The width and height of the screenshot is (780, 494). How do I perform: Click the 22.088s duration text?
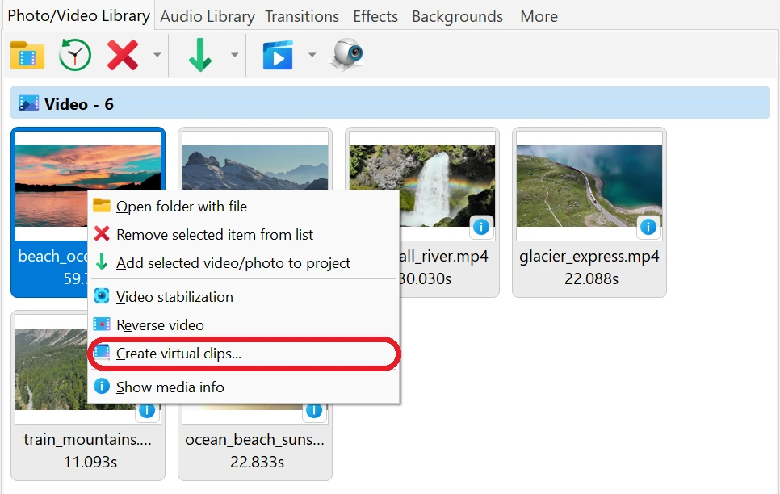coord(591,278)
